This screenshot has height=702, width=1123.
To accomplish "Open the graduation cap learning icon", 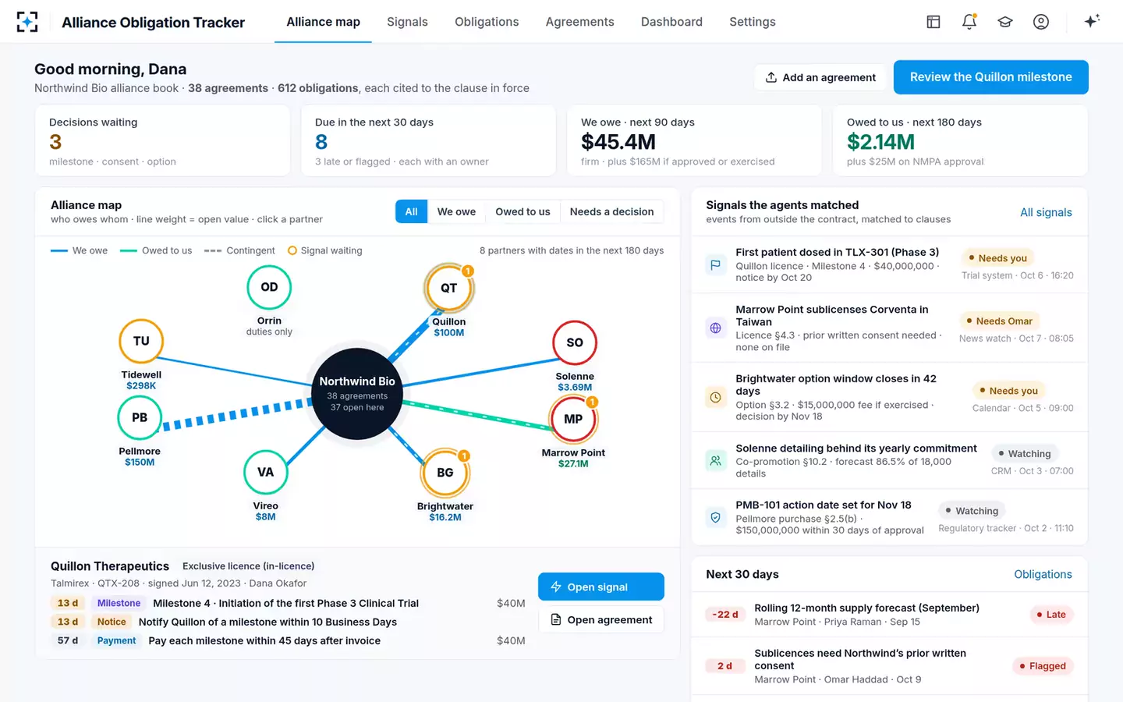I will click(x=1005, y=22).
